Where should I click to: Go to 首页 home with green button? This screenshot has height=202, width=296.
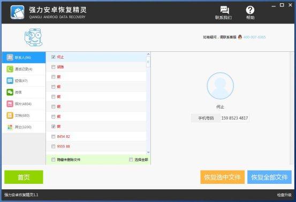[24, 177]
